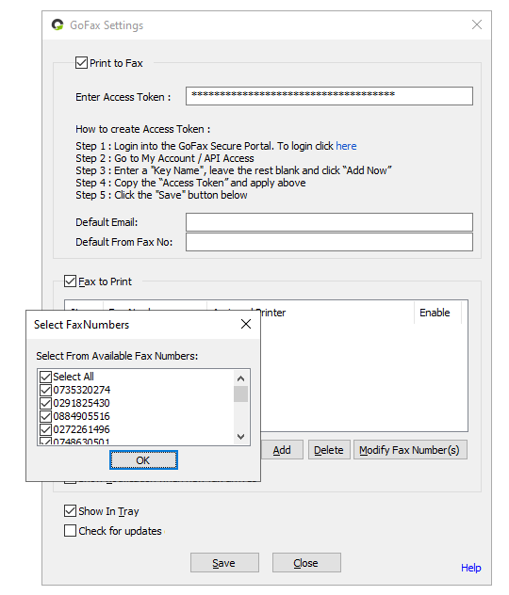The height and width of the screenshot is (595, 509).
Task: Enable Check for updates checkbox
Action: [70, 530]
